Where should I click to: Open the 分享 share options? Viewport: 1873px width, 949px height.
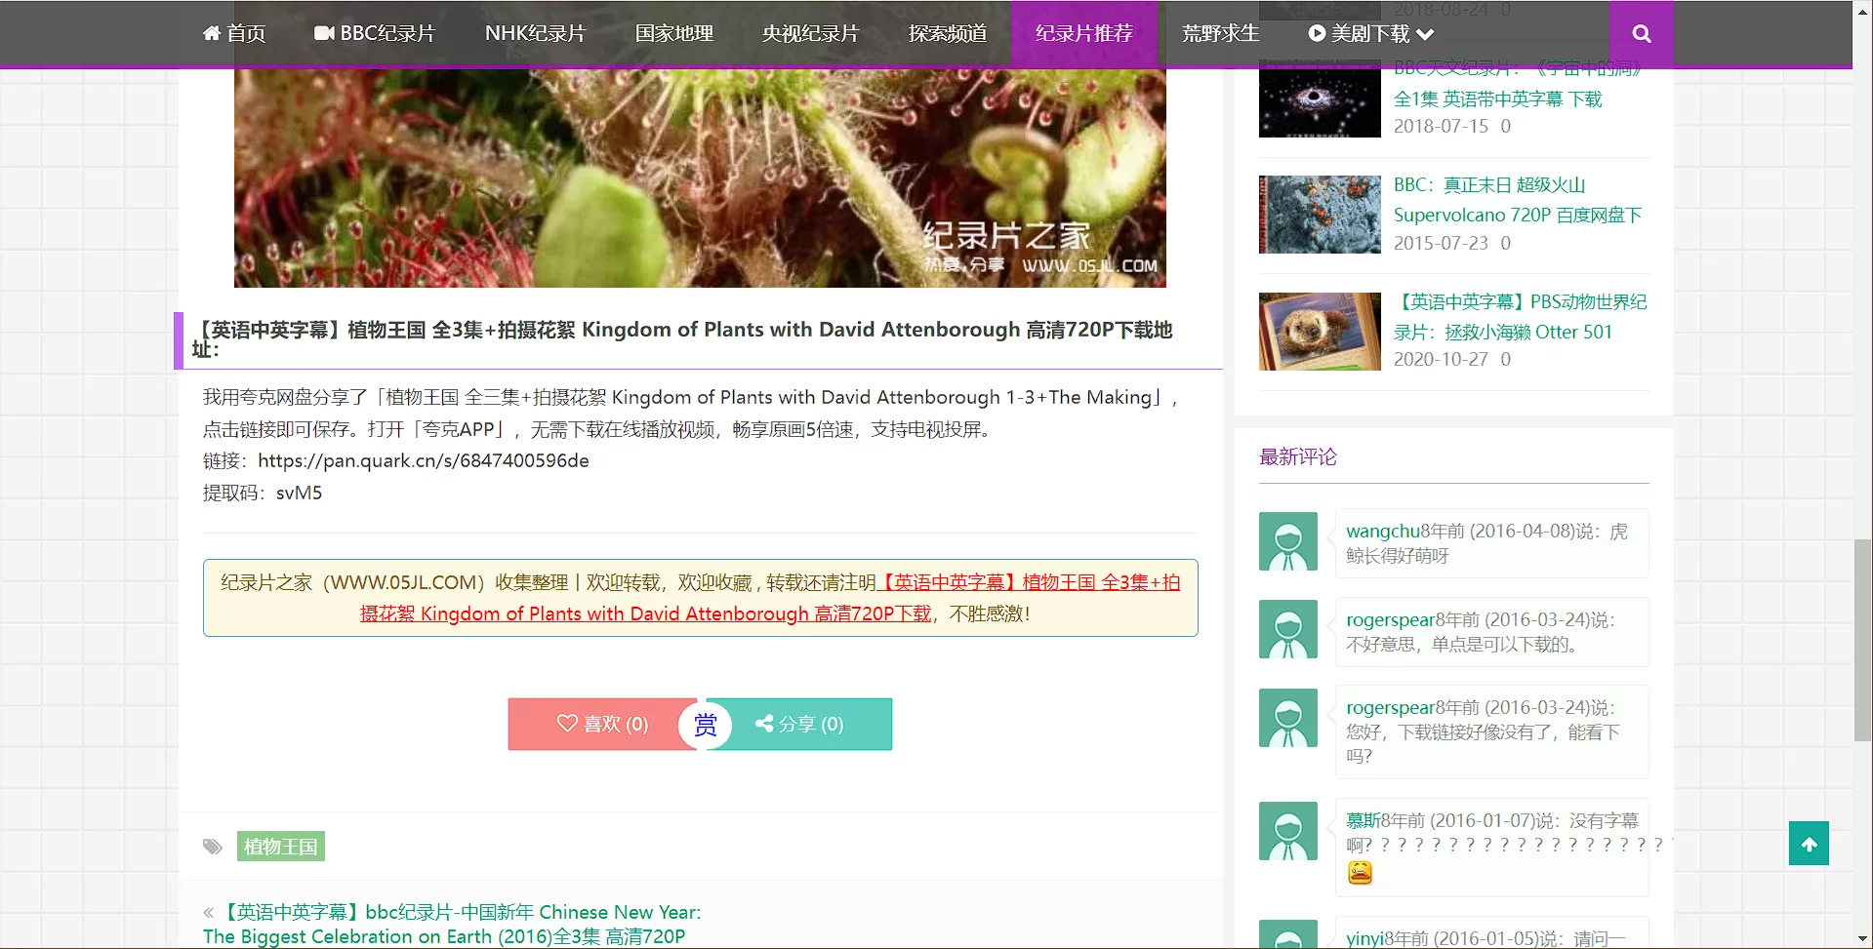(x=799, y=725)
